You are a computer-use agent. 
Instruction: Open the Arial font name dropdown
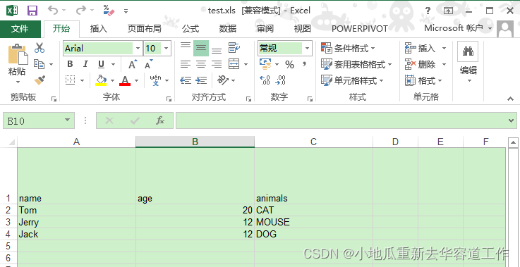click(138, 49)
